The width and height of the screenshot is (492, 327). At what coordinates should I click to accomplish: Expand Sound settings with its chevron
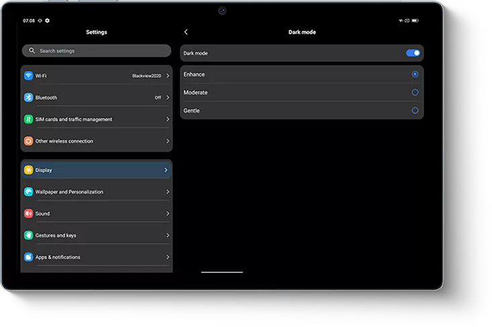(x=167, y=214)
